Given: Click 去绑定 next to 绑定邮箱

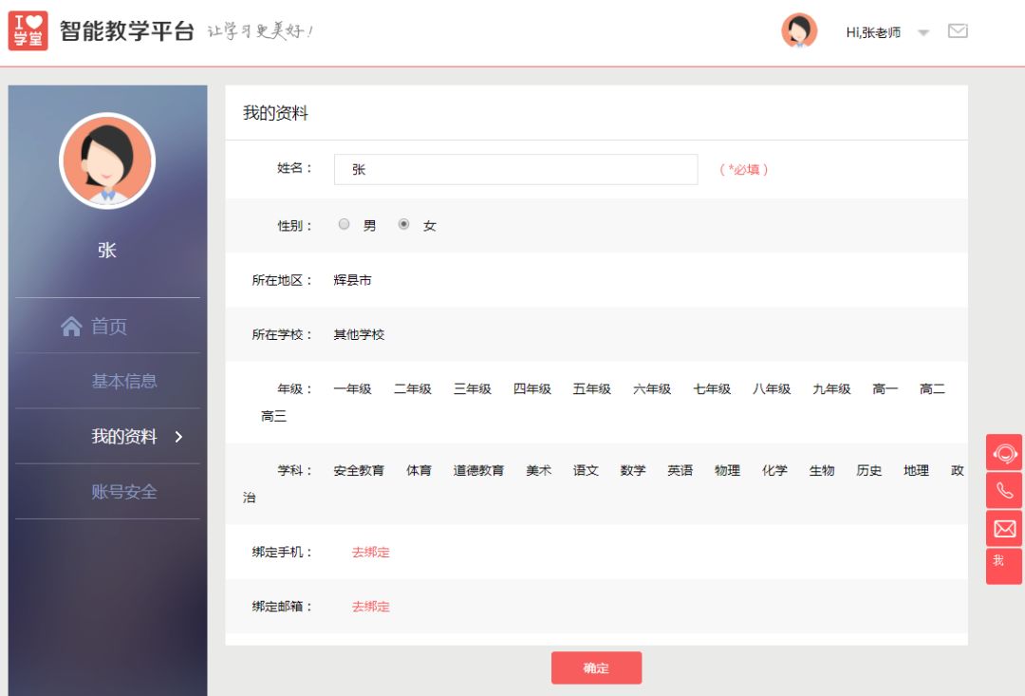Looking at the screenshot, I should [369, 607].
